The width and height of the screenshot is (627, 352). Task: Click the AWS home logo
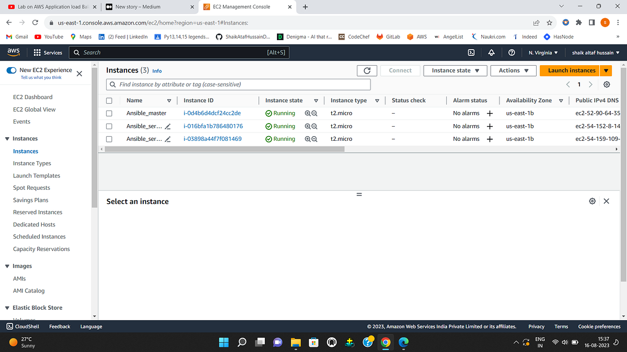[13, 52]
